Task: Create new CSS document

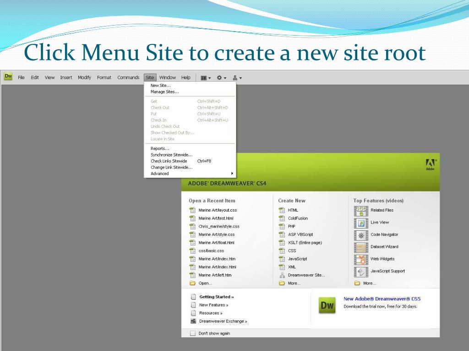Action: 292,251
